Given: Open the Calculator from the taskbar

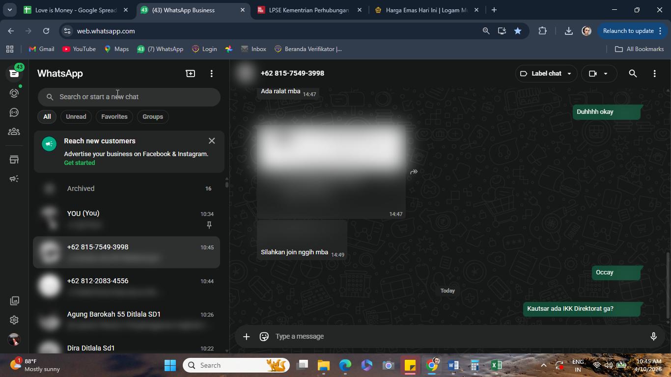Looking at the screenshot, I should pyautogui.click(x=475, y=365).
